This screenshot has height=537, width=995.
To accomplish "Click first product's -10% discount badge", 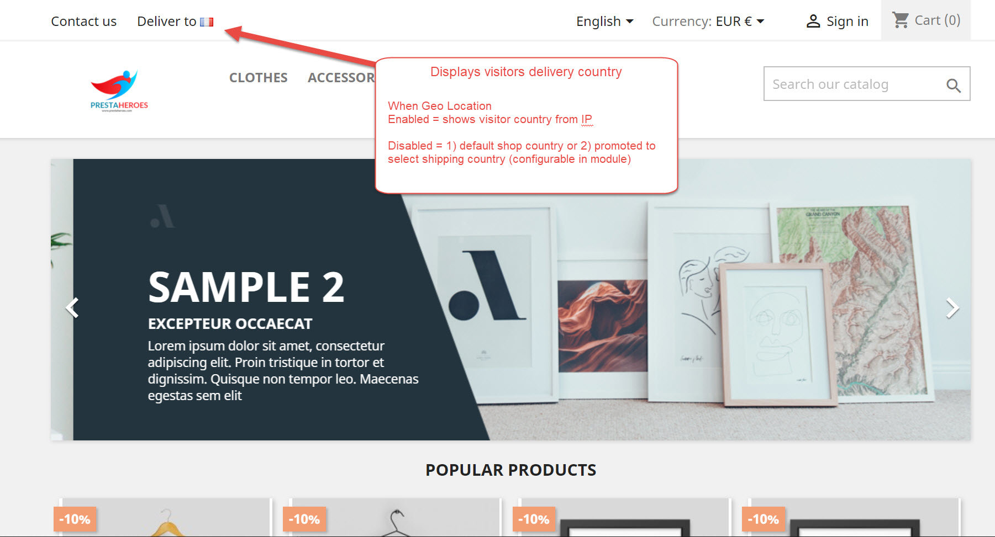I will tap(75, 519).
